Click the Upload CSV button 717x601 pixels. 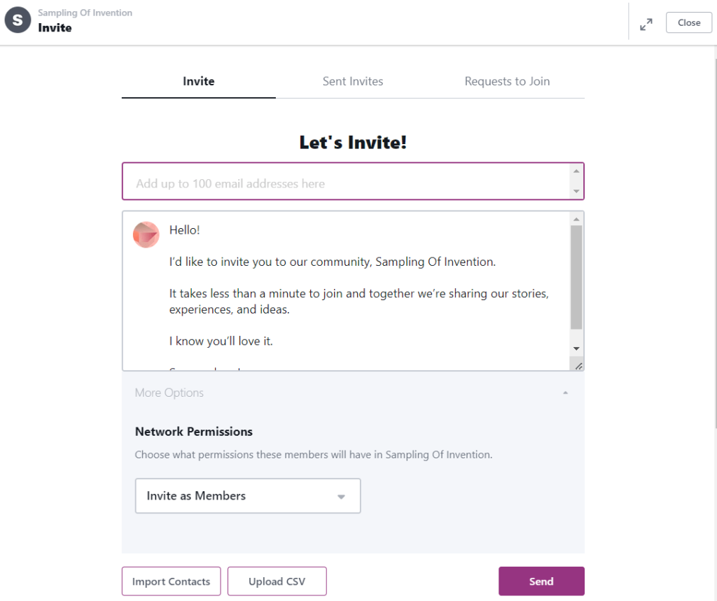coord(277,581)
